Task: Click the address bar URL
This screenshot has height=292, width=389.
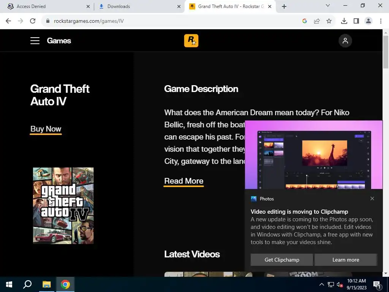Action: point(89,21)
